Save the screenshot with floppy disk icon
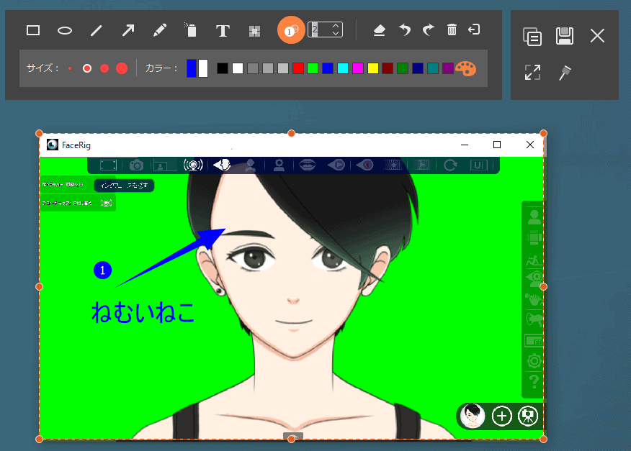631x451 pixels. point(565,36)
